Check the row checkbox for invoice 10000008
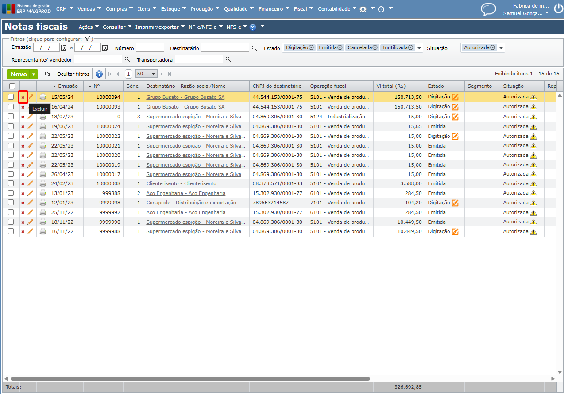The image size is (564, 394). [11, 183]
